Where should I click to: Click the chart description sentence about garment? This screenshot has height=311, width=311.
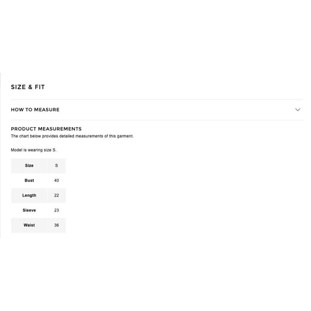click(x=72, y=136)
